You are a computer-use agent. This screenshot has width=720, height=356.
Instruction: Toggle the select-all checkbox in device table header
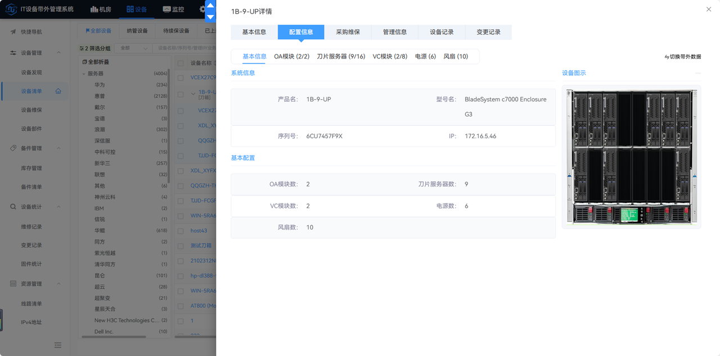[181, 63]
